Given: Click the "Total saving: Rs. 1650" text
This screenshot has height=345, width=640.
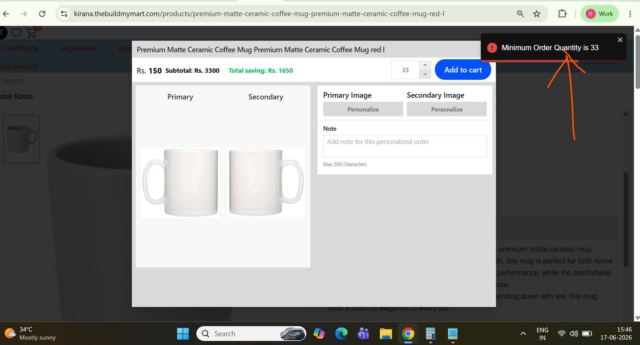Looking at the screenshot, I should (261, 71).
